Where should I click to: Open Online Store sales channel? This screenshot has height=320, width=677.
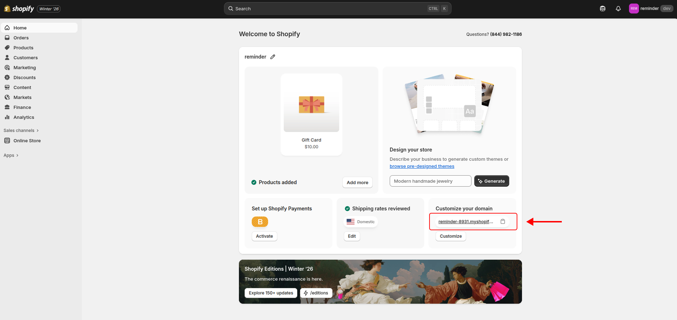pos(27,140)
